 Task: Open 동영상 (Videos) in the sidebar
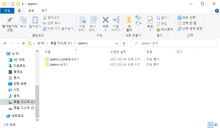click(16, 72)
